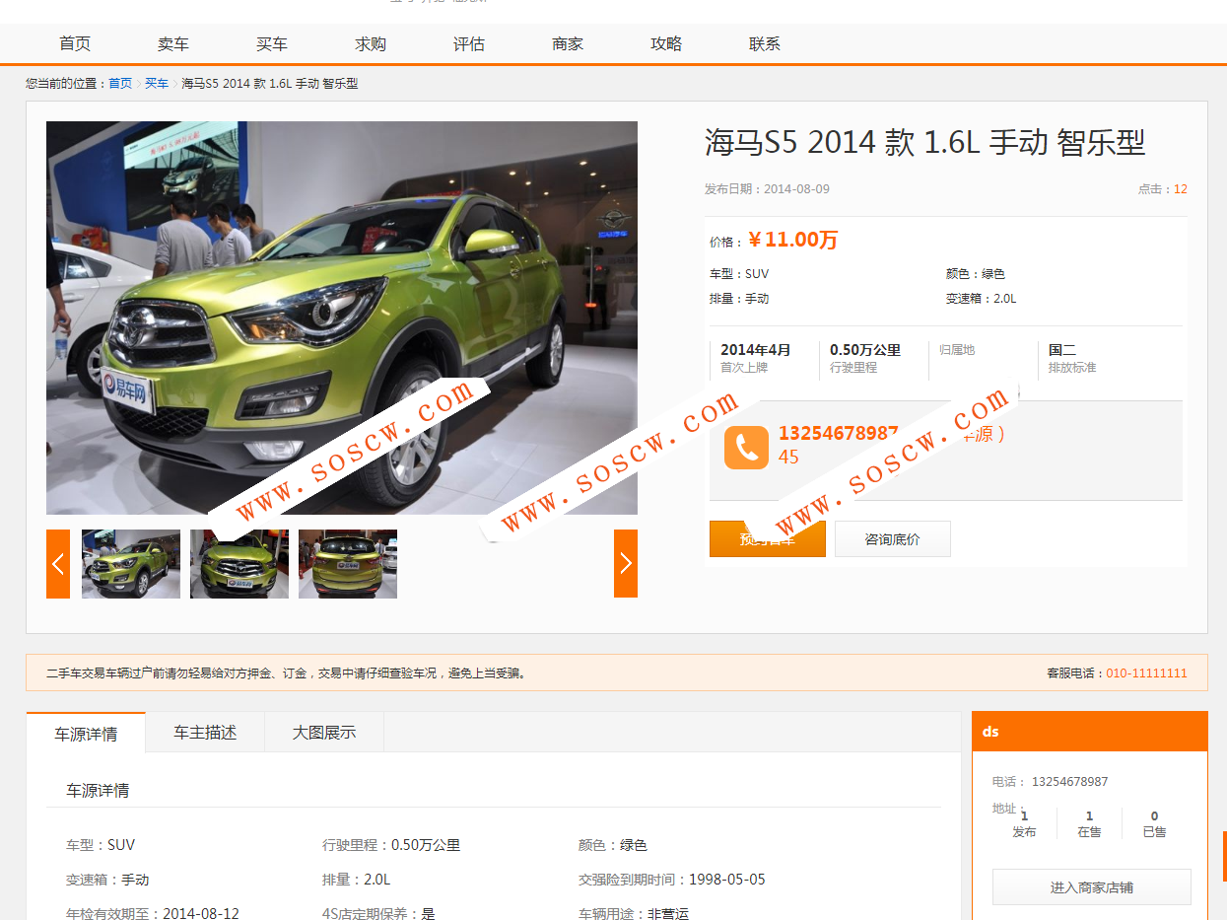Click 车辆用途：非营运 detail
The image size is (1227, 920).
(634, 913)
